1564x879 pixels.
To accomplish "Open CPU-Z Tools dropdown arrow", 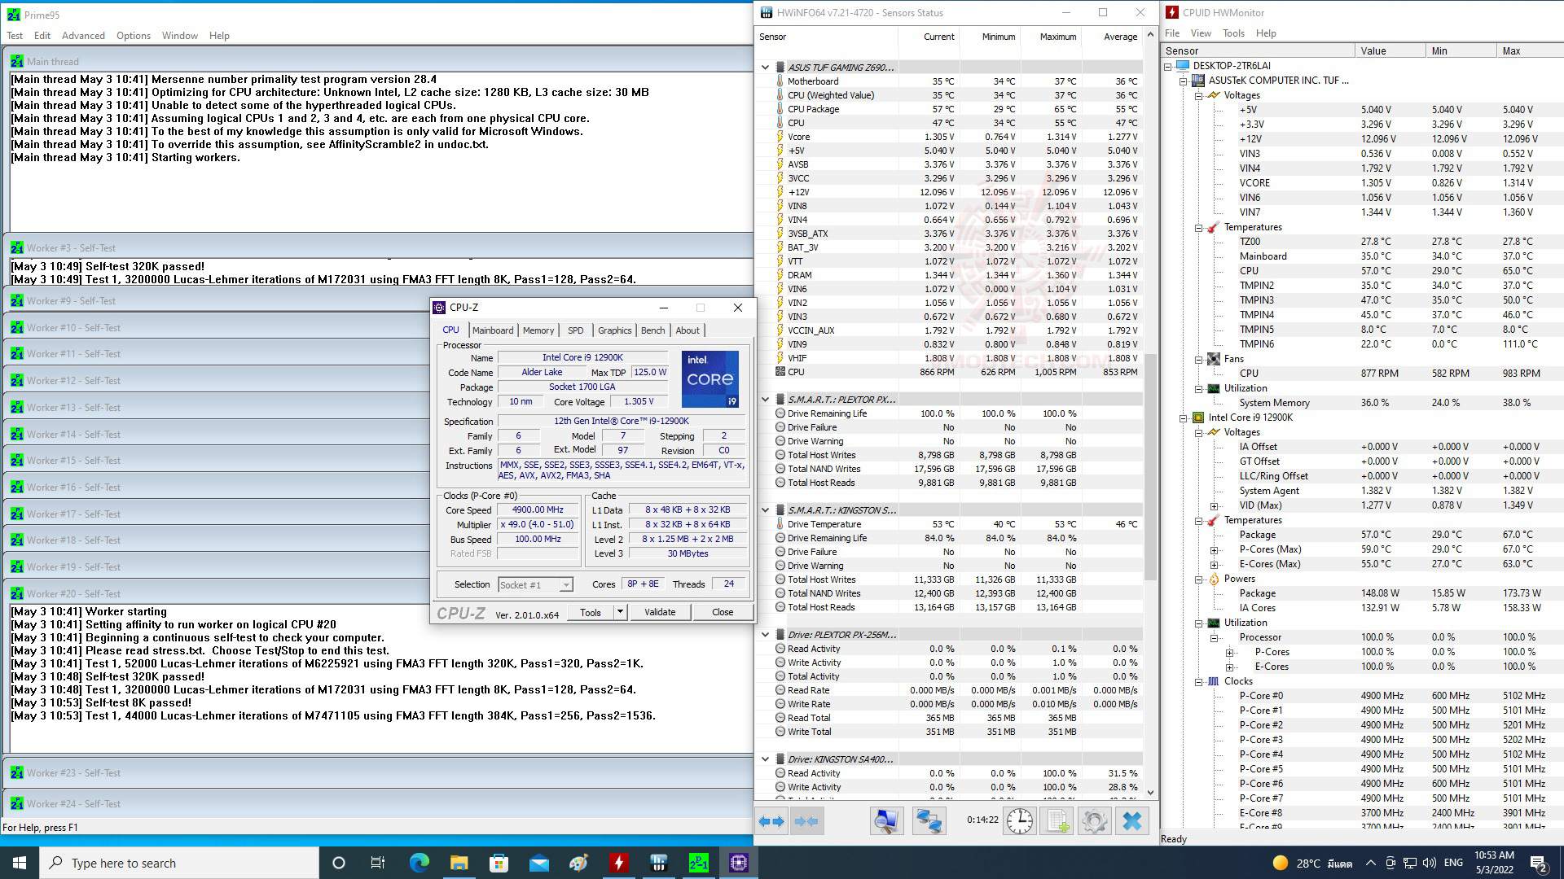I will pyautogui.click(x=620, y=612).
